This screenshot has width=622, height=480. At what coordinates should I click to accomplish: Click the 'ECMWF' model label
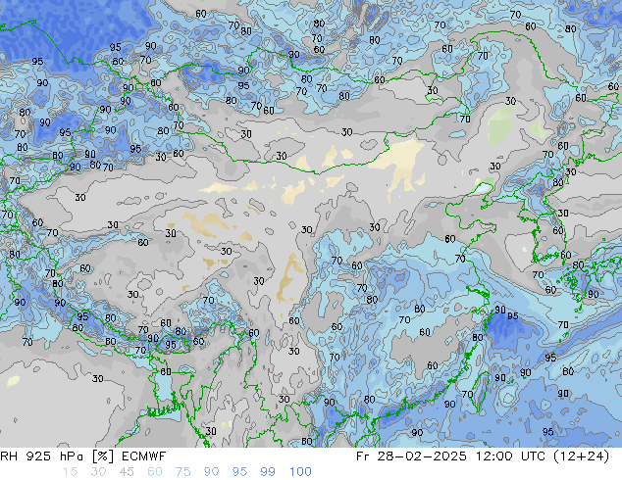(x=143, y=456)
